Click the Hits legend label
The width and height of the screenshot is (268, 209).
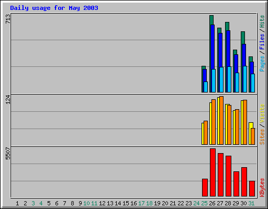(x=262, y=21)
